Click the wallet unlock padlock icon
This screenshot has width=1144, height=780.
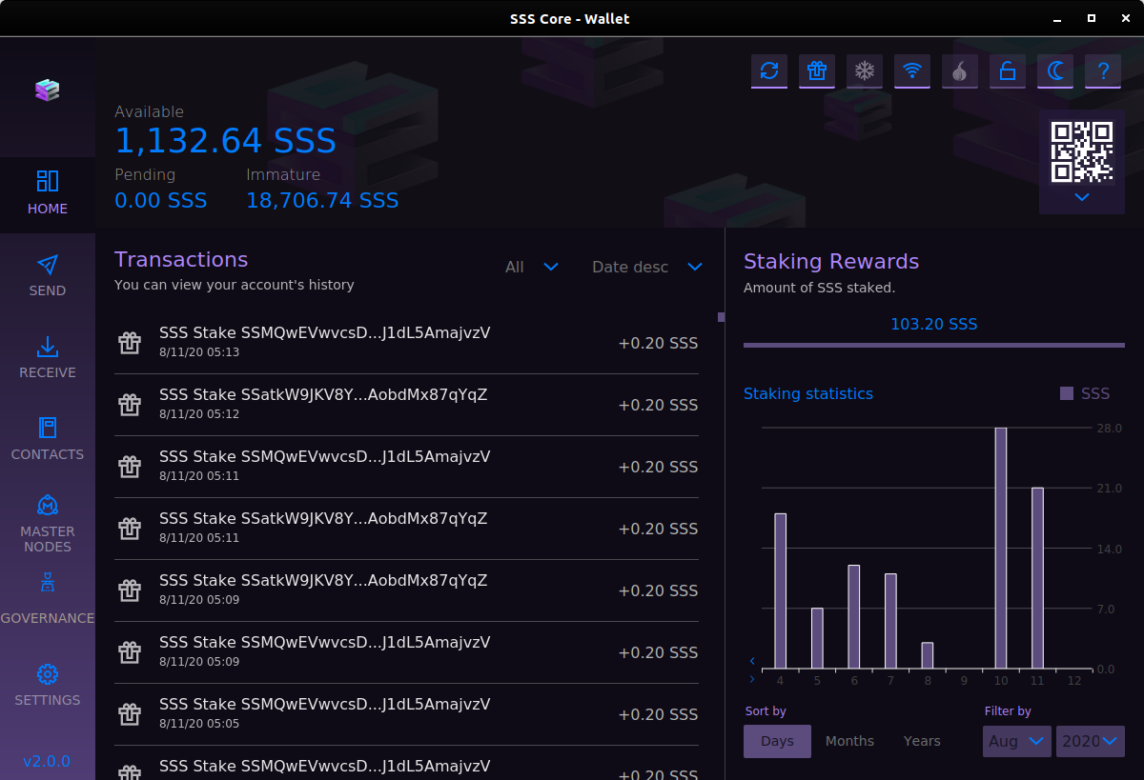pos(1008,70)
